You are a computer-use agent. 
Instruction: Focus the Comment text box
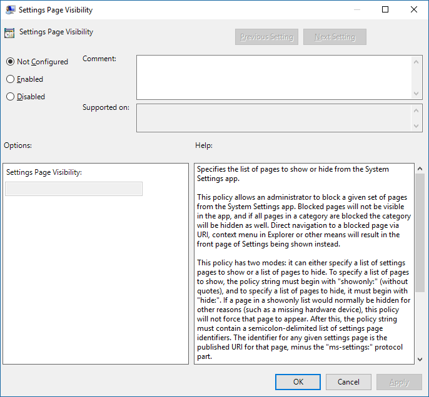click(274, 77)
